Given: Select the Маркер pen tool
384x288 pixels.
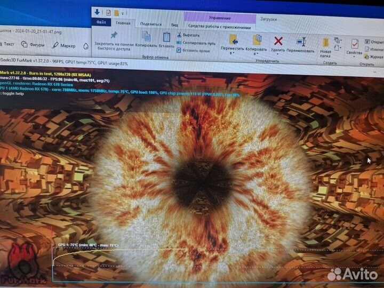Looking at the screenshot, I should (64, 45).
